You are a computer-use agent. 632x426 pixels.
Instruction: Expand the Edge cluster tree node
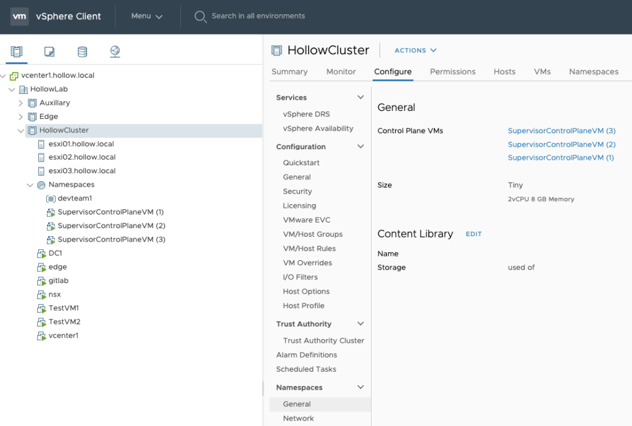click(x=20, y=117)
